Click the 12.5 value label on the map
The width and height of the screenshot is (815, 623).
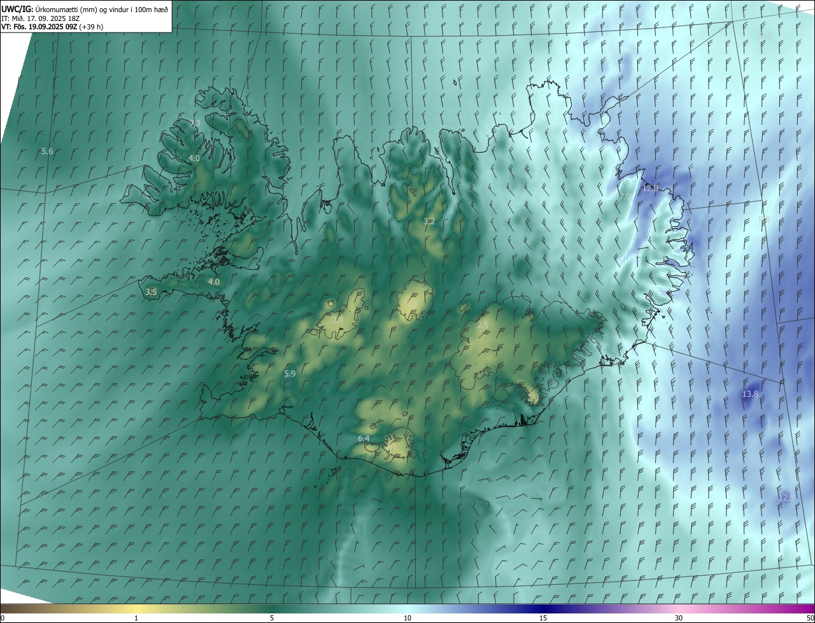pos(785,498)
